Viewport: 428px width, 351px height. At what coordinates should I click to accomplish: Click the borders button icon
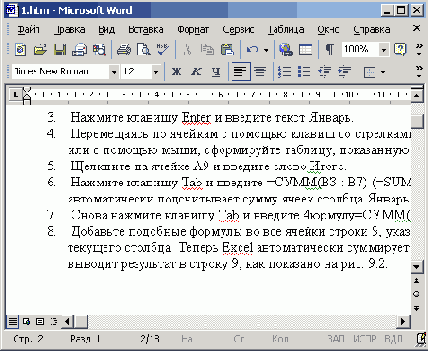click(369, 72)
